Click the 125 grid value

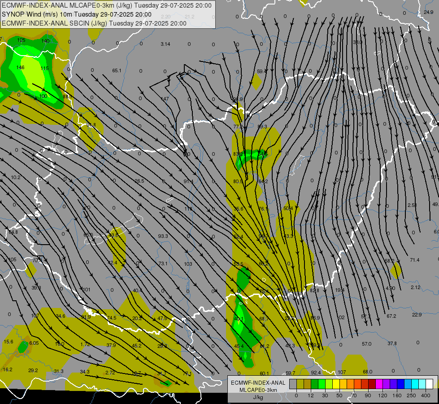[x=21, y=40]
